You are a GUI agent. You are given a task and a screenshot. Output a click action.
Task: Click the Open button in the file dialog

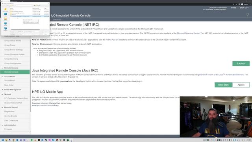point(46,32)
